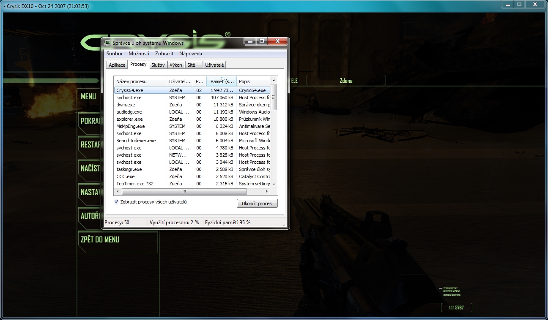Maximize the Správce úloh window
The height and width of the screenshot is (320, 548).
[262, 41]
